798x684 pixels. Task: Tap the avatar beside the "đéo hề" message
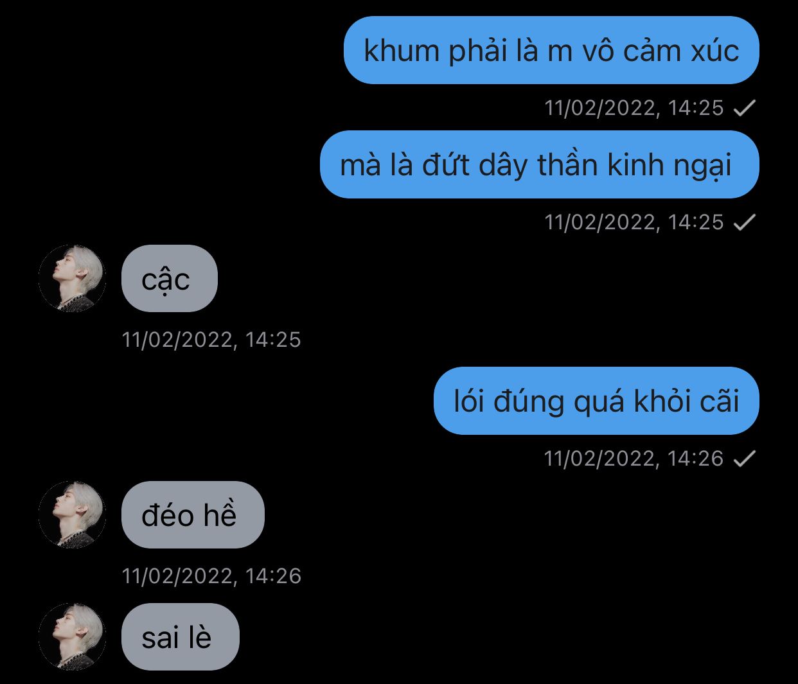point(72,514)
